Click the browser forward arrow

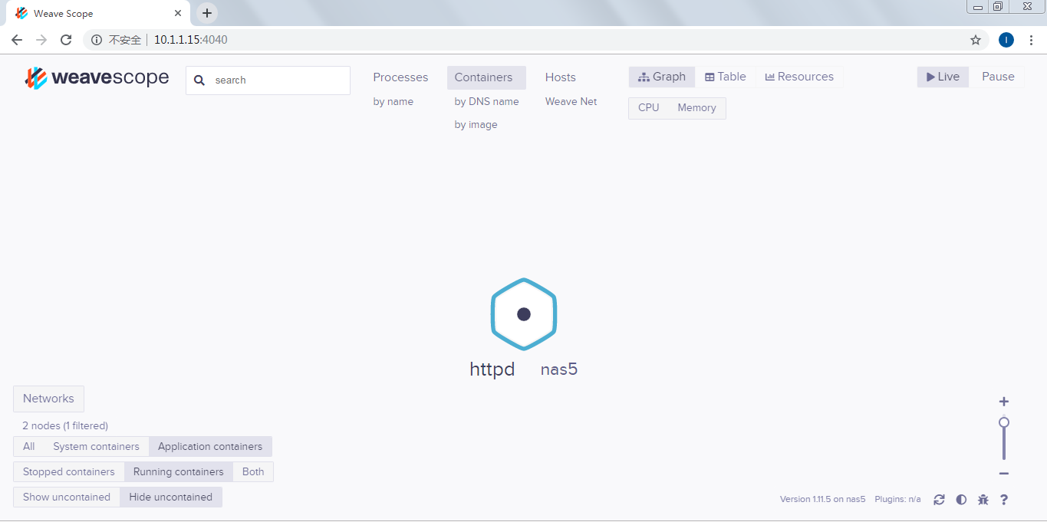pyautogui.click(x=41, y=40)
